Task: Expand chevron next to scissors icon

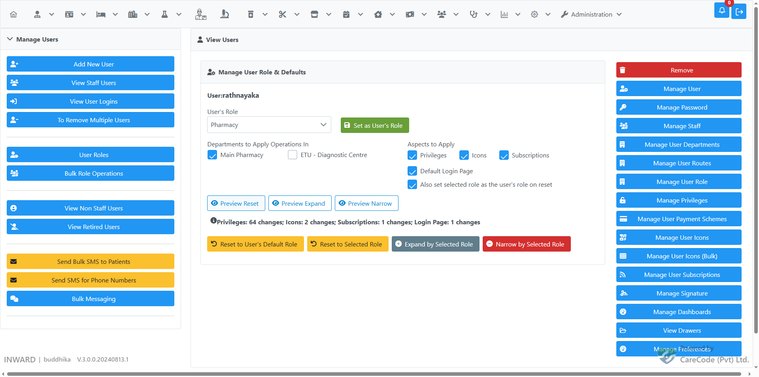Action: 297,15
